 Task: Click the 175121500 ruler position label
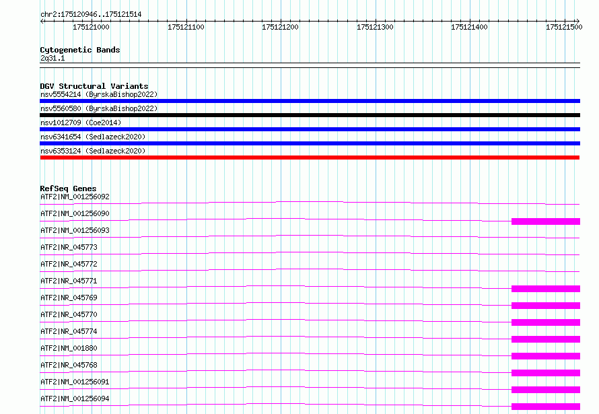[x=564, y=27]
